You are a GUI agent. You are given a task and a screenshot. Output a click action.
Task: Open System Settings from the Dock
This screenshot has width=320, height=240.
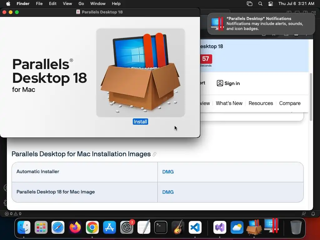pyautogui.click(x=127, y=227)
